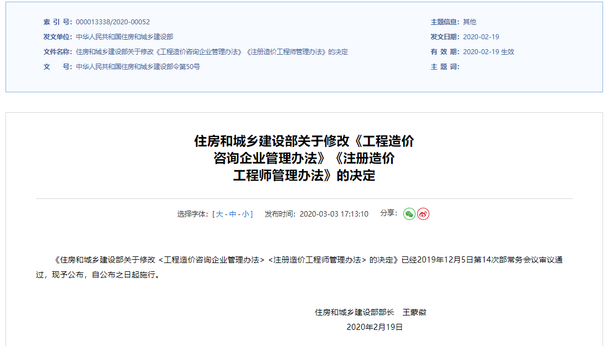The width and height of the screenshot is (608, 347).
Task: Click the index number 000013338/2020-00052
Action: 113,22
